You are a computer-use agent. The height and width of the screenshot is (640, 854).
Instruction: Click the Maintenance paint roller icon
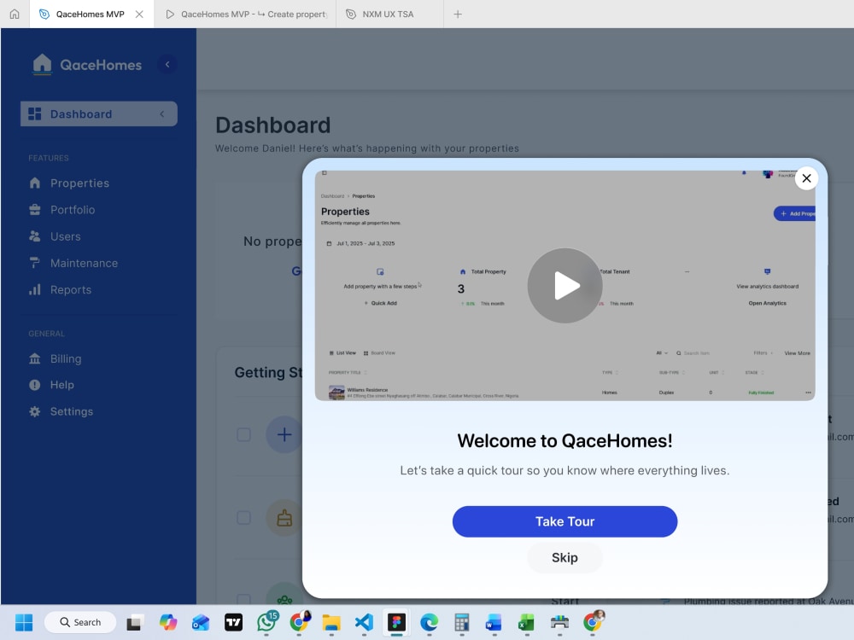[35, 263]
